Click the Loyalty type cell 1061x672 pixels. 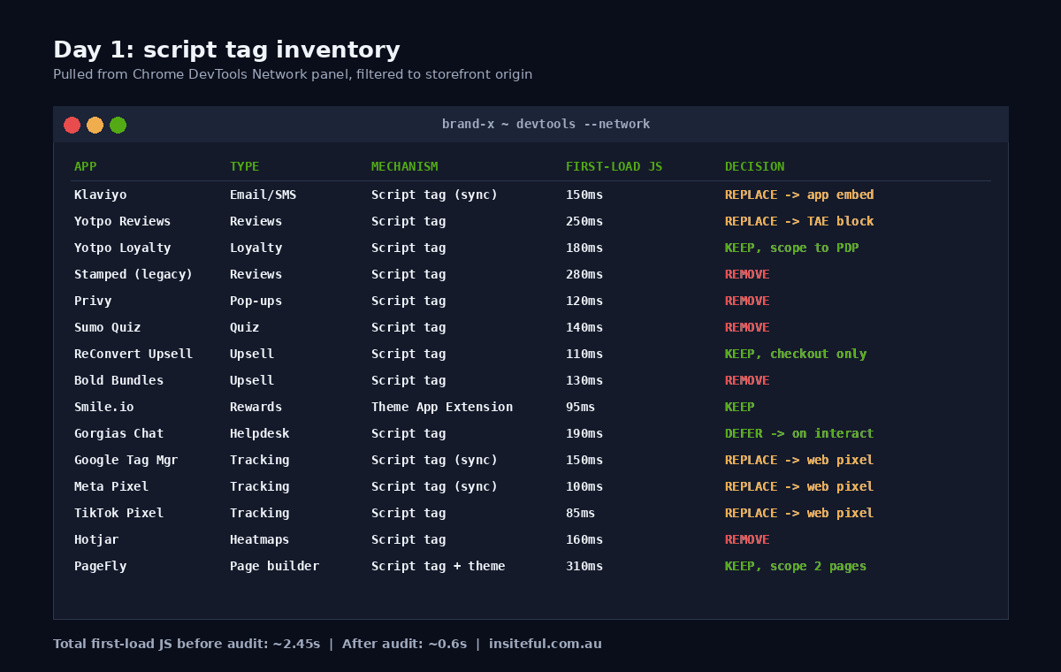[256, 248]
